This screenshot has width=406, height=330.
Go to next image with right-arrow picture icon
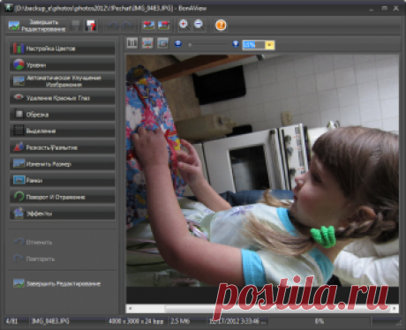tap(163, 26)
